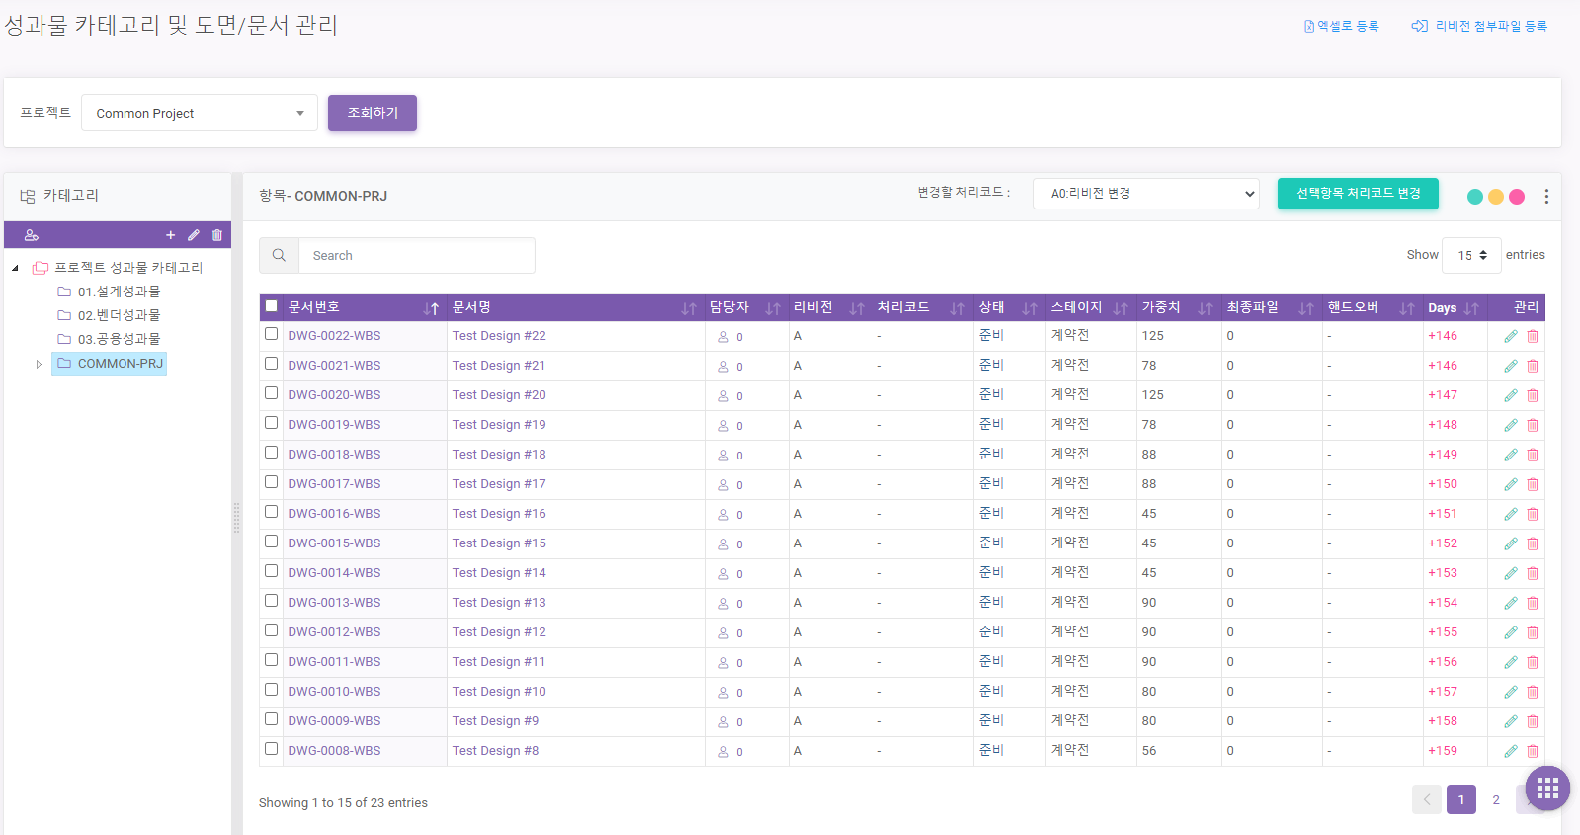Sort the table by 스테이지 column
This screenshot has width=1580, height=835.
click(1091, 307)
